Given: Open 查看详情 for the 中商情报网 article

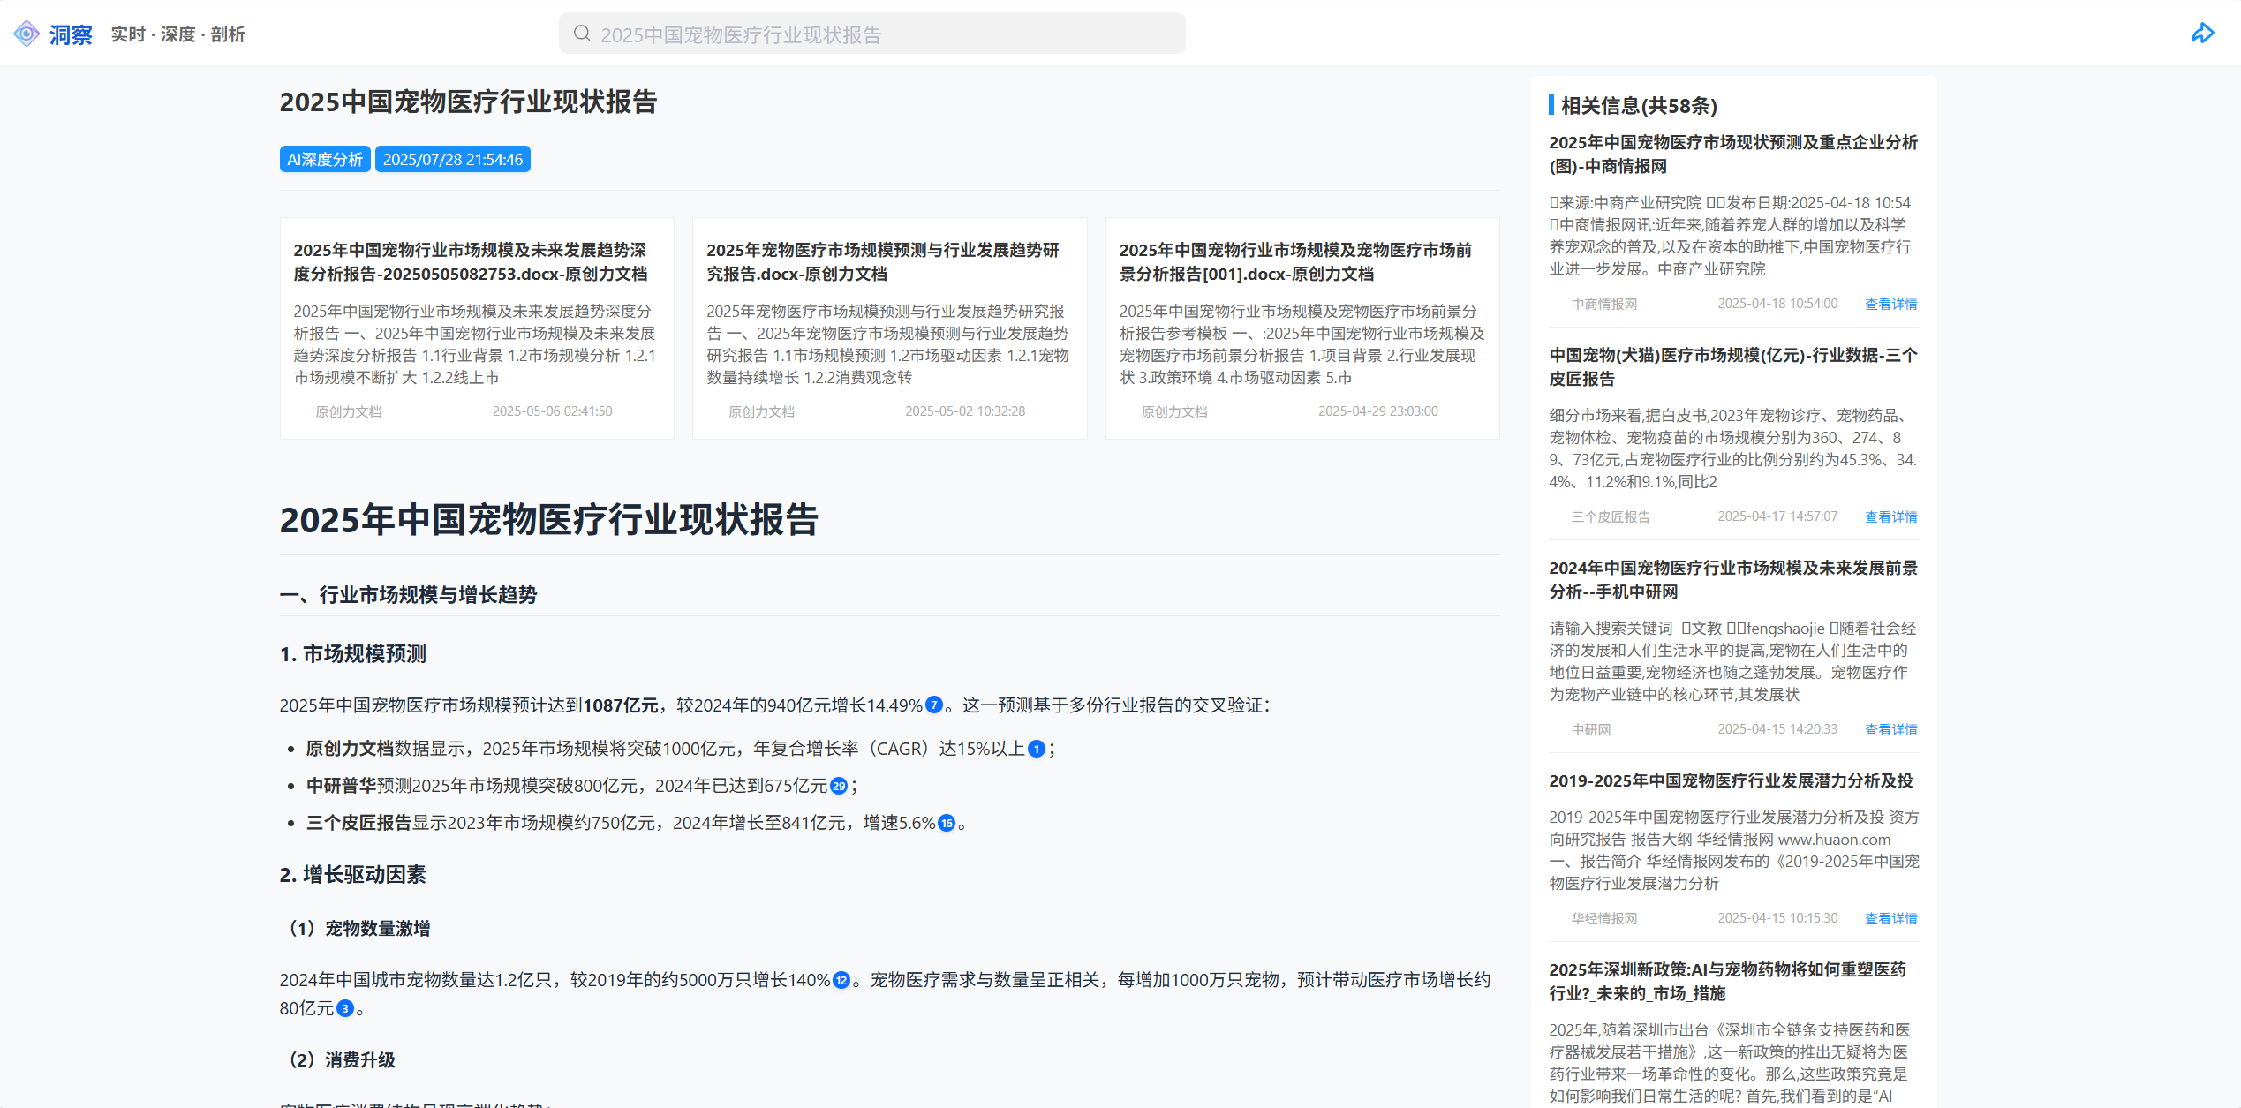Looking at the screenshot, I should pyautogui.click(x=1890, y=304).
